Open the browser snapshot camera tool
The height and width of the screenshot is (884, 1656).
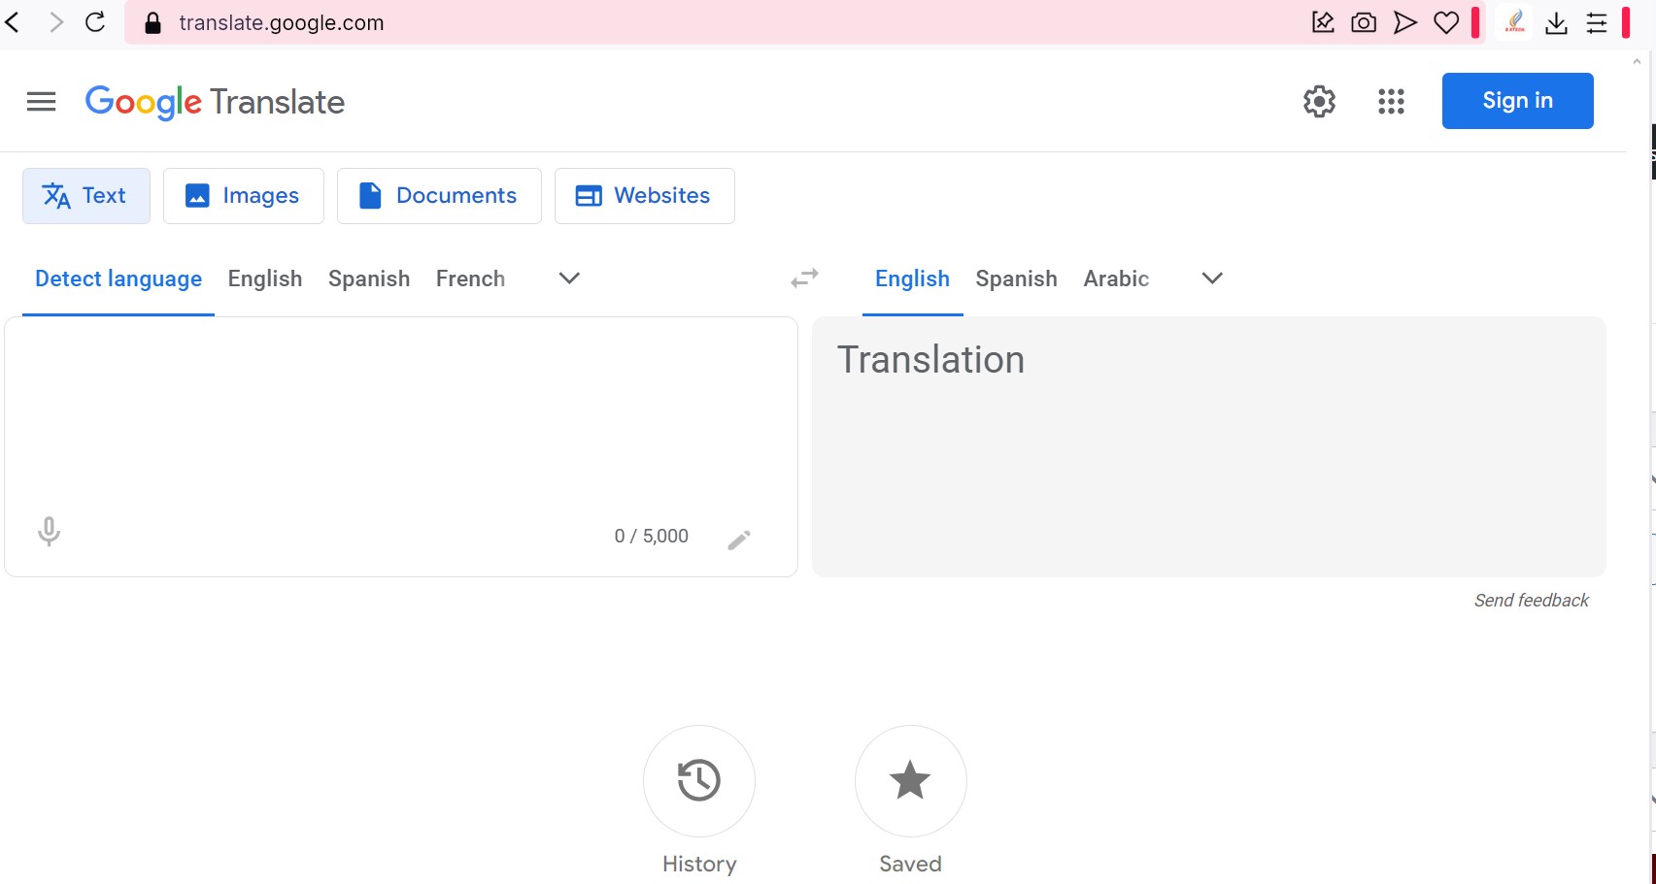tap(1364, 22)
